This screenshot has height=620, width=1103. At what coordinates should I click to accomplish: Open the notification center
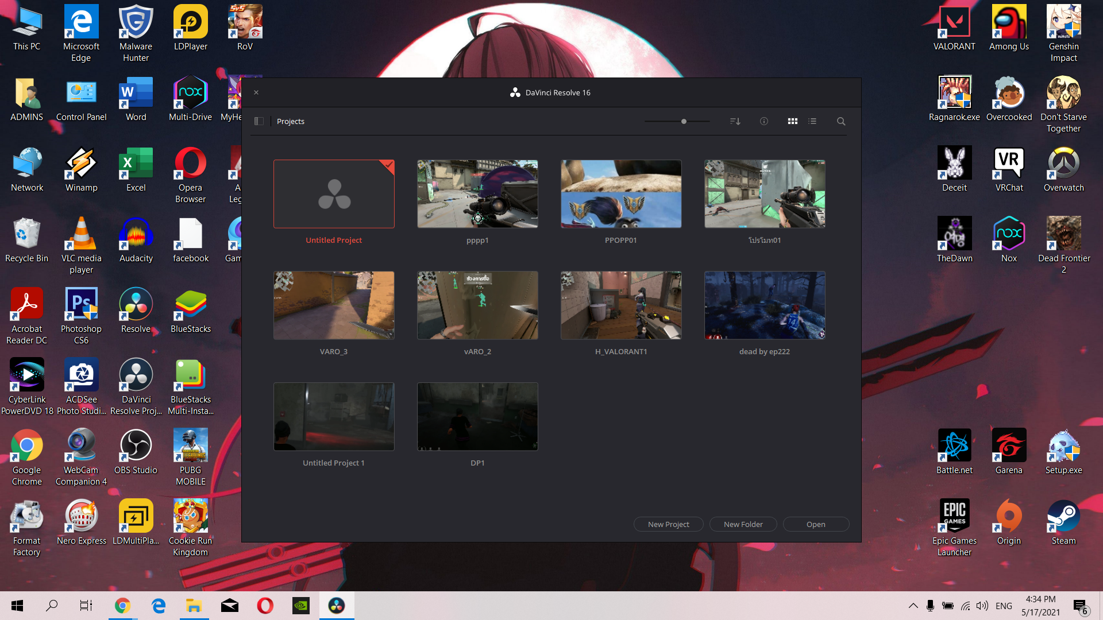[x=1080, y=606]
